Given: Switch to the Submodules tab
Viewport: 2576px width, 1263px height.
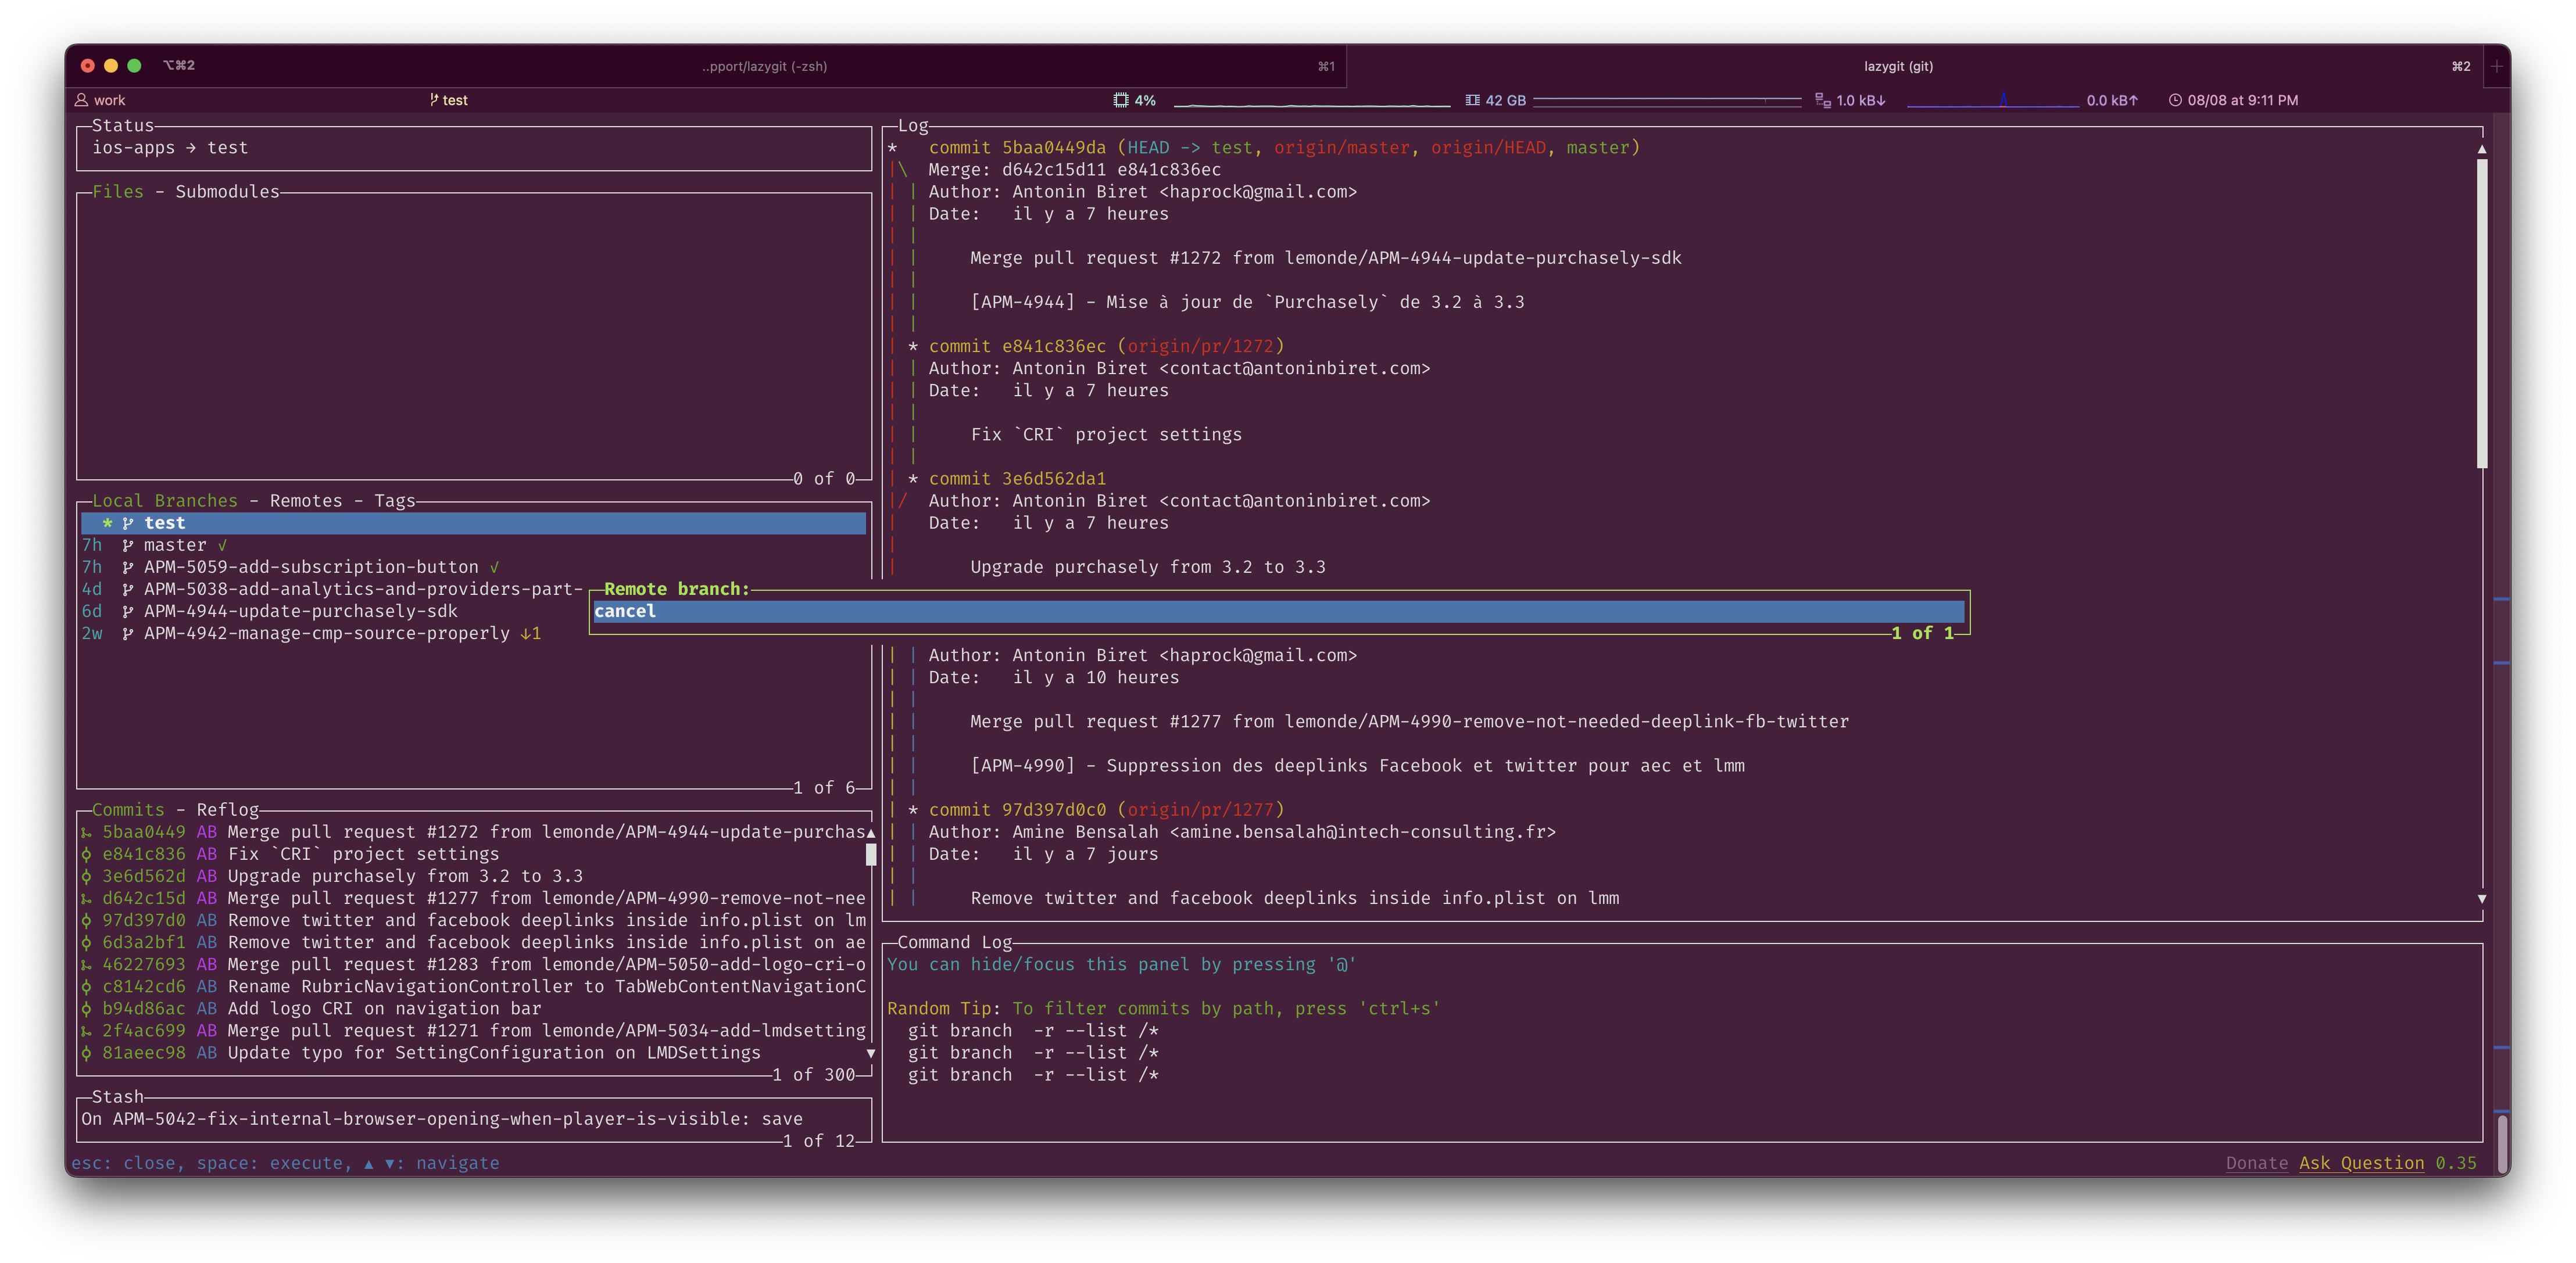Looking at the screenshot, I should (227, 192).
